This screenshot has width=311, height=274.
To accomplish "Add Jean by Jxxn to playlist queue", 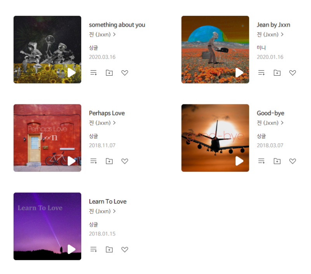I will (x=261, y=73).
